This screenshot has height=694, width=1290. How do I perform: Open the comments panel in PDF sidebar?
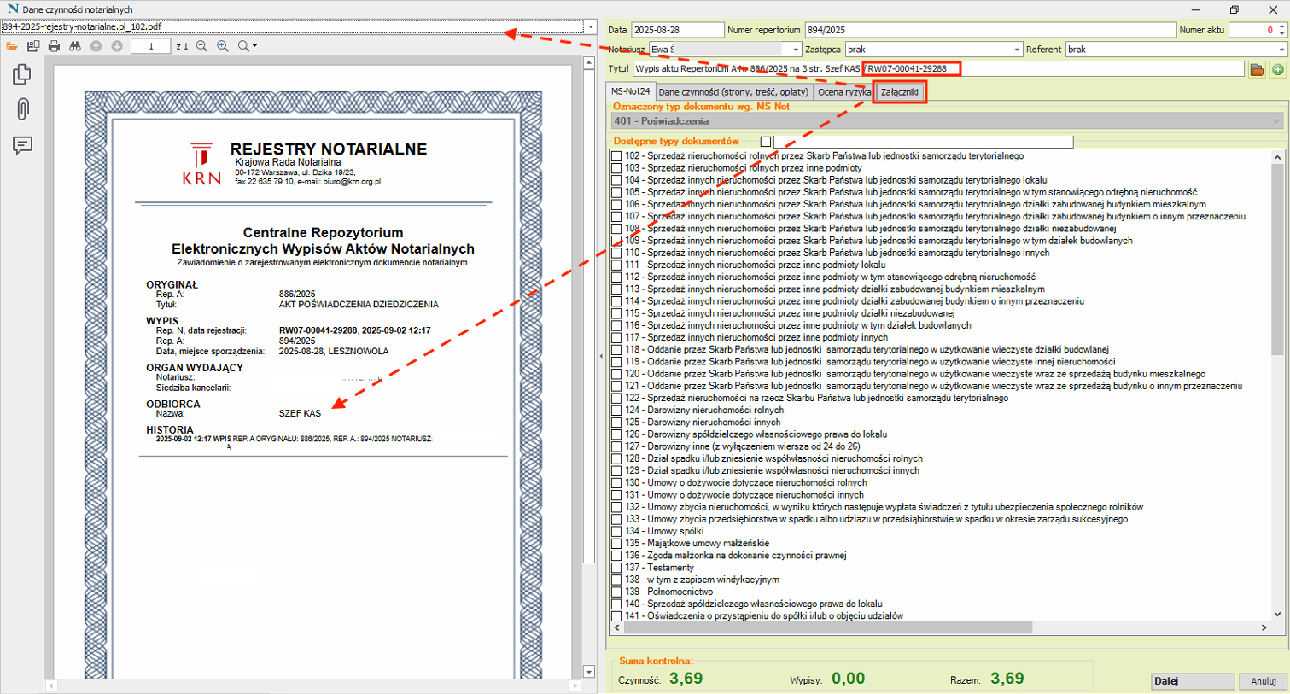click(x=23, y=145)
